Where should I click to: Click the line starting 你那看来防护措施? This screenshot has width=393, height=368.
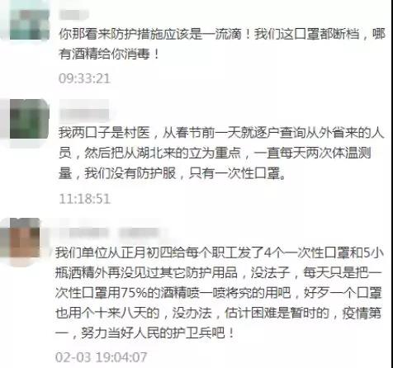(222, 35)
